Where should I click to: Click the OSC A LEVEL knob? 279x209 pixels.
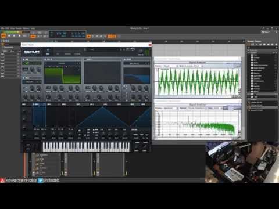(x=77, y=97)
